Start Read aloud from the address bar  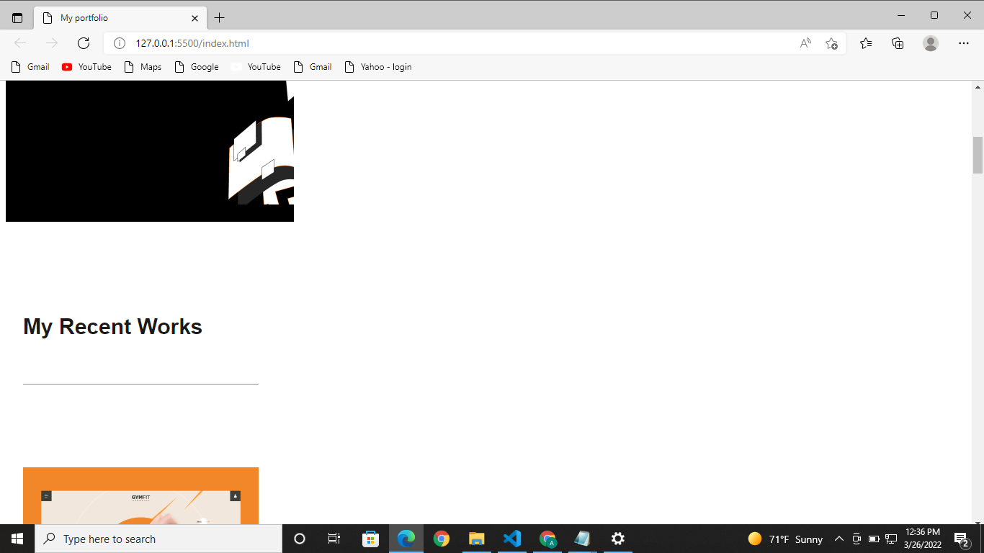click(x=805, y=43)
